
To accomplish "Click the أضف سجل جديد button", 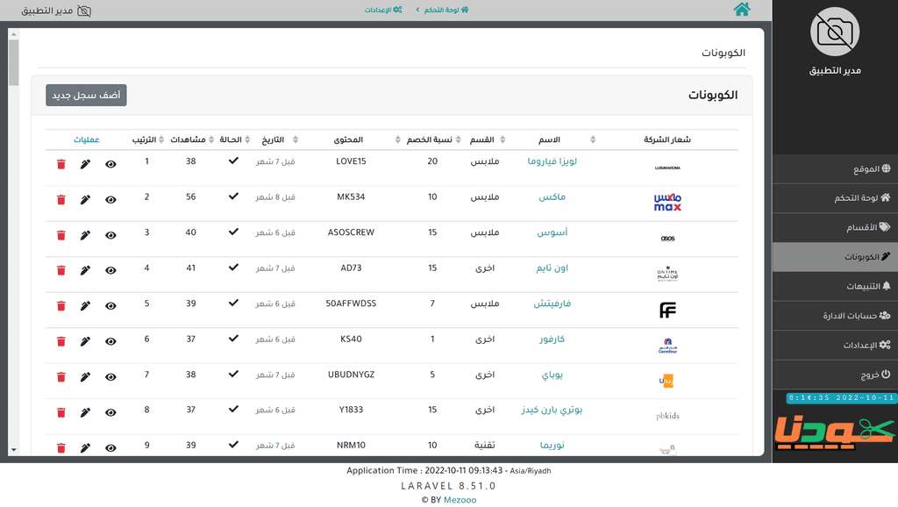I will coord(87,95).
